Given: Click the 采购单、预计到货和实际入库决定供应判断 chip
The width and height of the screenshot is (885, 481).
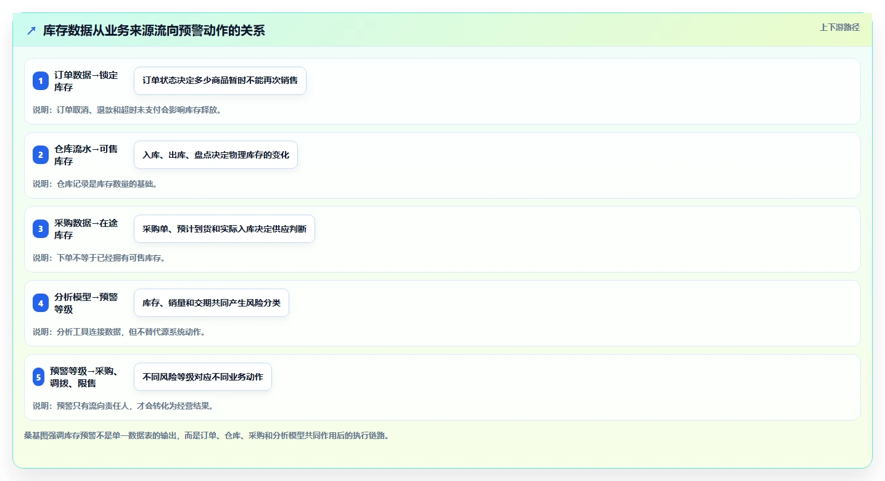Looking at the screenshot, I should (224, 229).
